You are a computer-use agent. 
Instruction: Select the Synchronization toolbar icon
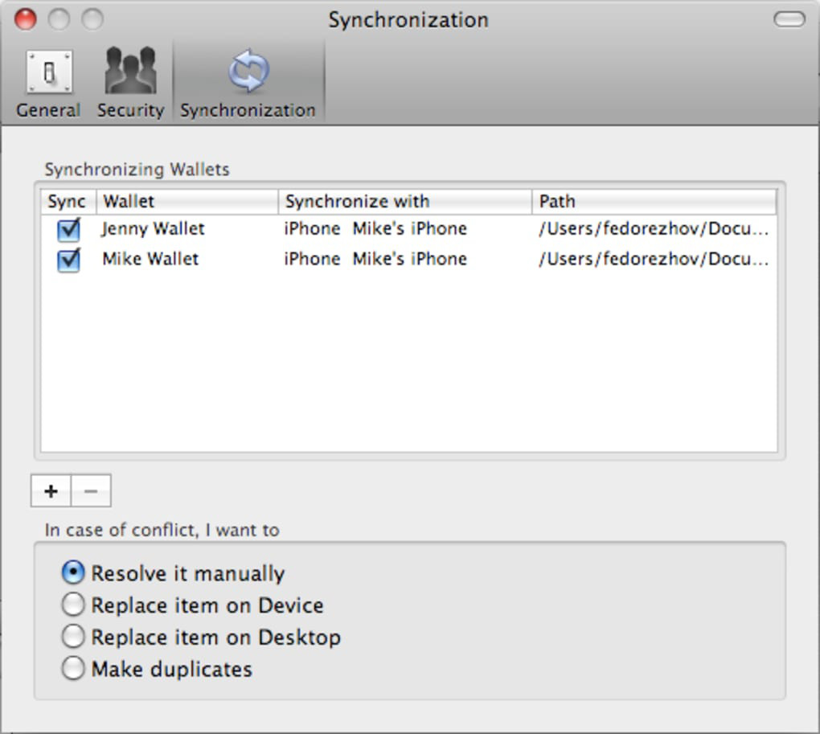(248, 84)
